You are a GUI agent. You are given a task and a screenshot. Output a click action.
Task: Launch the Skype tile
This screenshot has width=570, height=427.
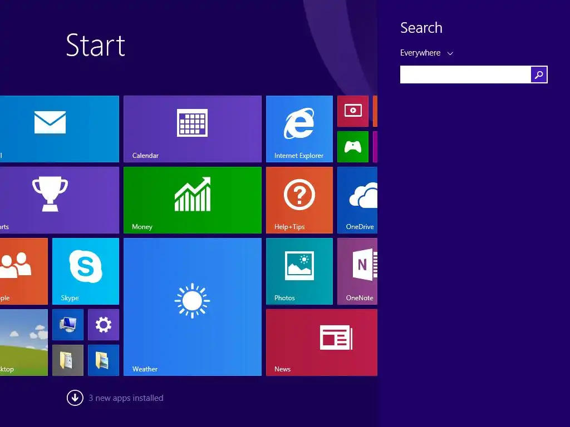point(85,271)
